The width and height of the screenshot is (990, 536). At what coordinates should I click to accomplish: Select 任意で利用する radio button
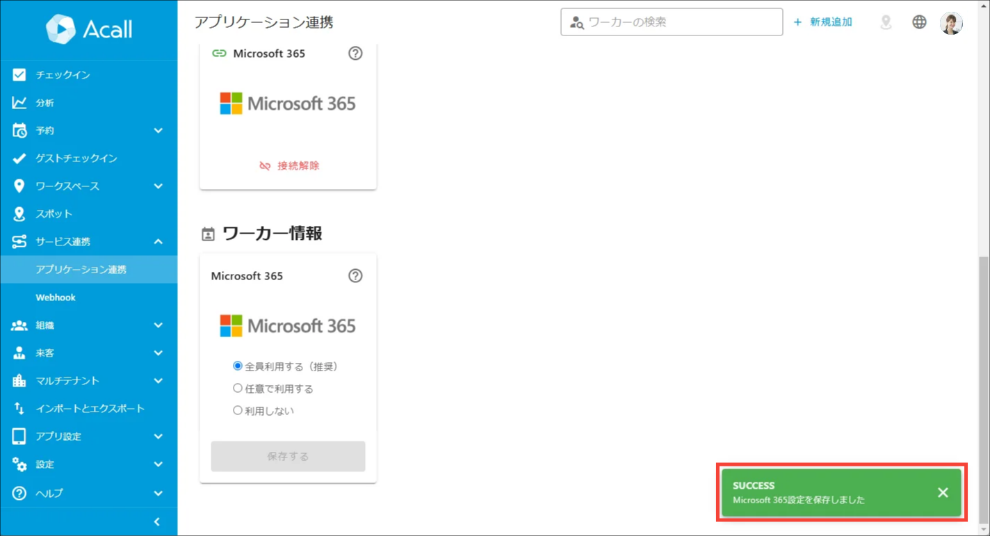[x=238, y=388]
